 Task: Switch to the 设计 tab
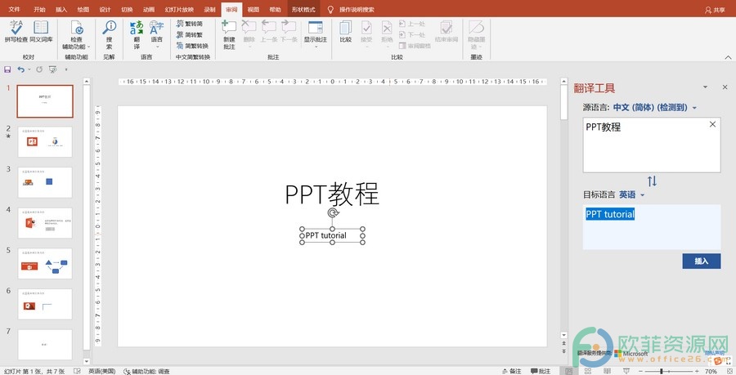coord(105,9)
